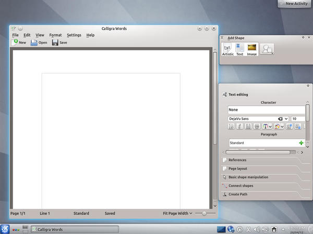Open the Klipper scissors tray icon
The image size is (313, 234).
pos(248,229)
